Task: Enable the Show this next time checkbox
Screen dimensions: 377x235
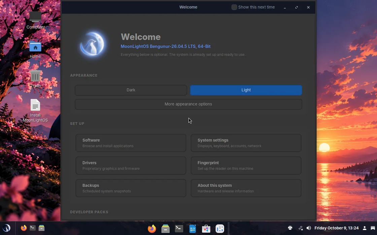Action: 234,7
